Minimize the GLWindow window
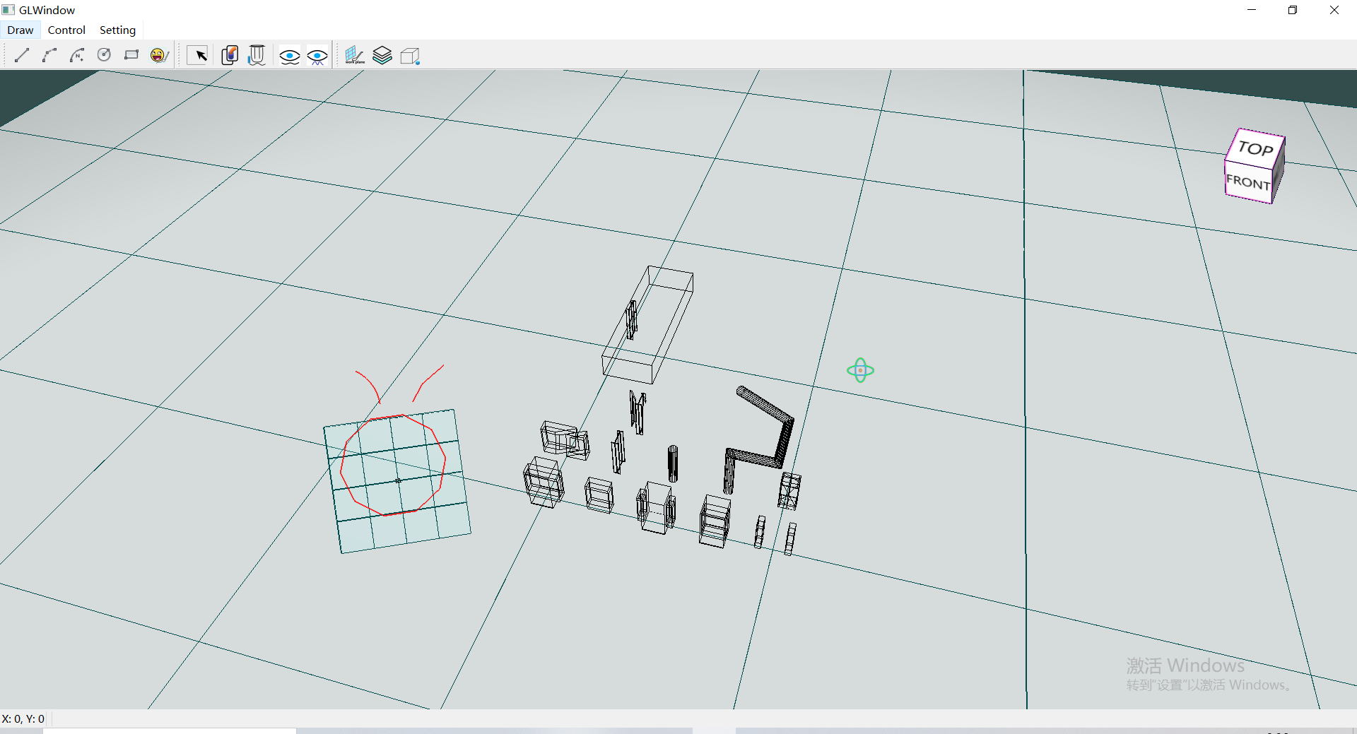The width and height of the screenshot is (1357, 734). [1252, 10]
